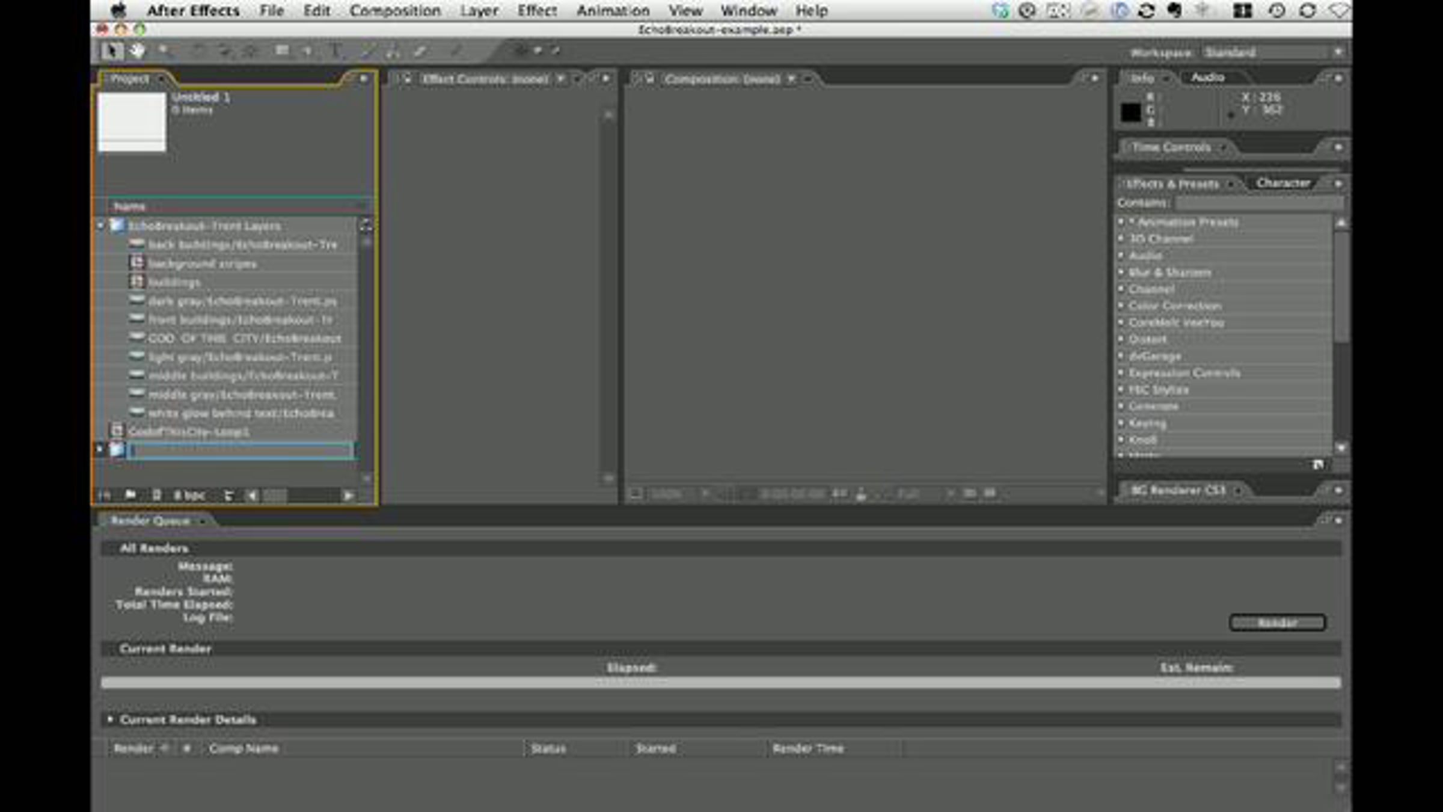This screenshot has height=812, width=1443.
Task: Toggle the Composition viewer lock icon
Action: pyautogui.click(x=649, y=79)
